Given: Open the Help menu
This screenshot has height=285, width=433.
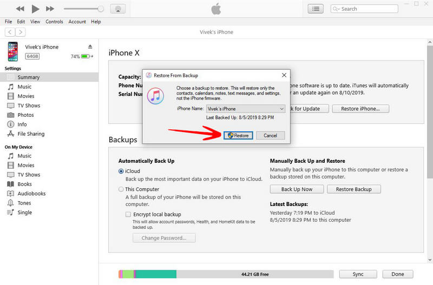Looking at the screenshot, I should [96, 22].
